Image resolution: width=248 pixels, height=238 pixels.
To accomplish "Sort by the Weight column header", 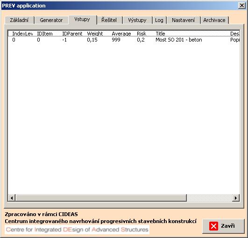I will pos(95,34).
